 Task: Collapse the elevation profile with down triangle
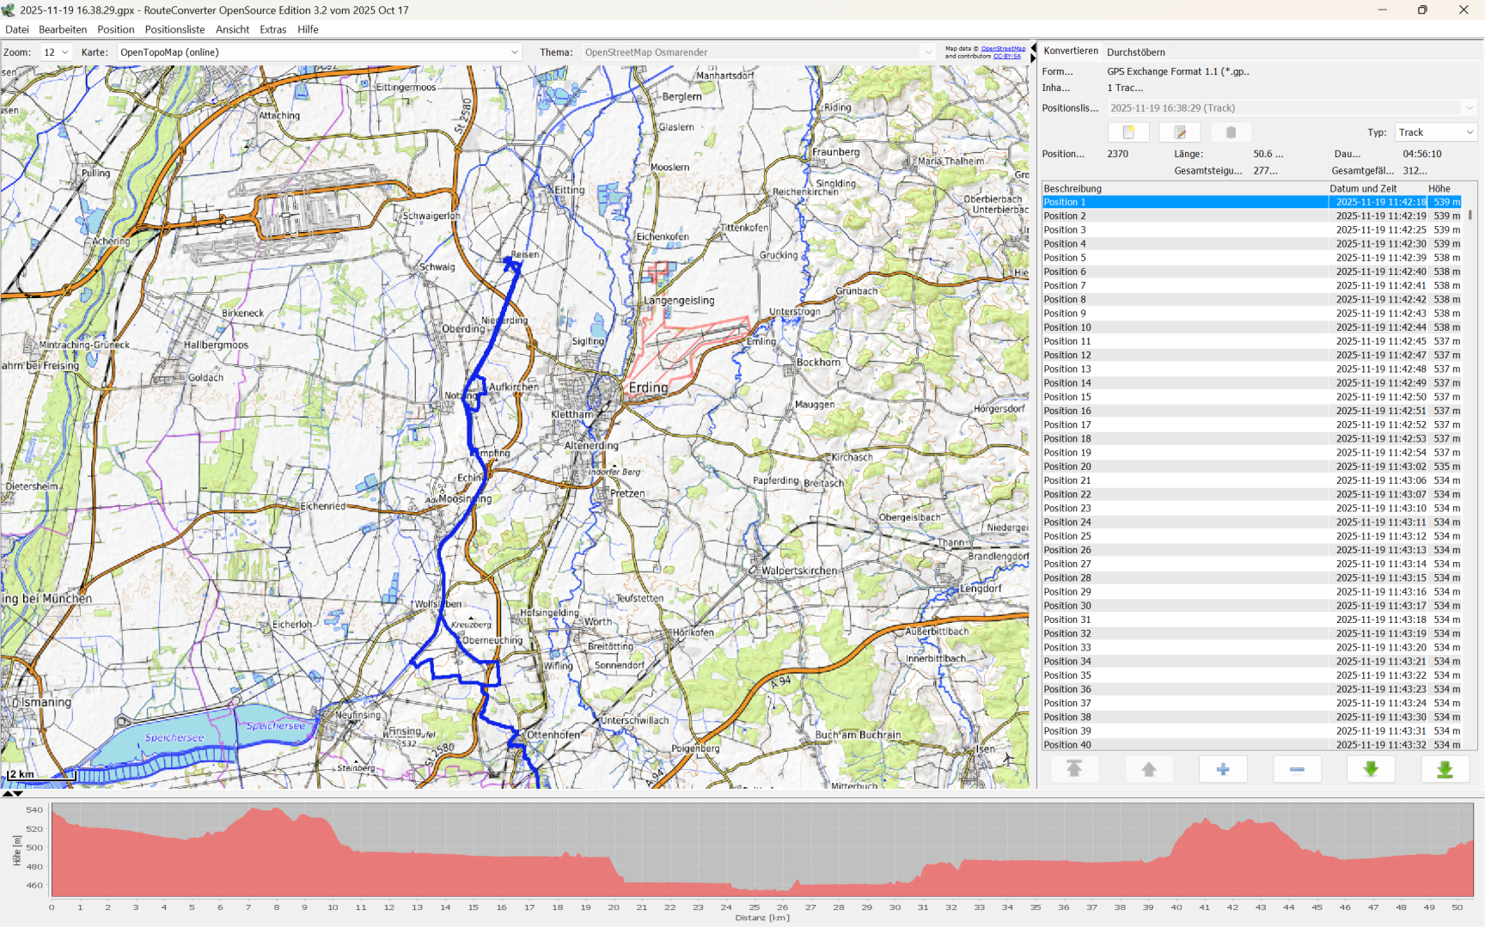[x=18, y=794]
